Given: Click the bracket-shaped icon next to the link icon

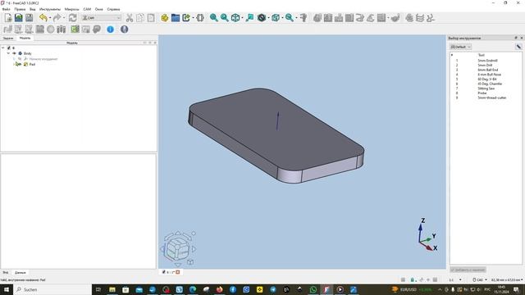Looking at the screenshot, I should click(200, 18).
